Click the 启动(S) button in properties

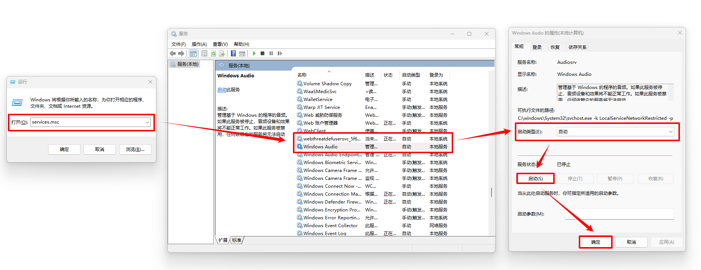coord(536,179)
